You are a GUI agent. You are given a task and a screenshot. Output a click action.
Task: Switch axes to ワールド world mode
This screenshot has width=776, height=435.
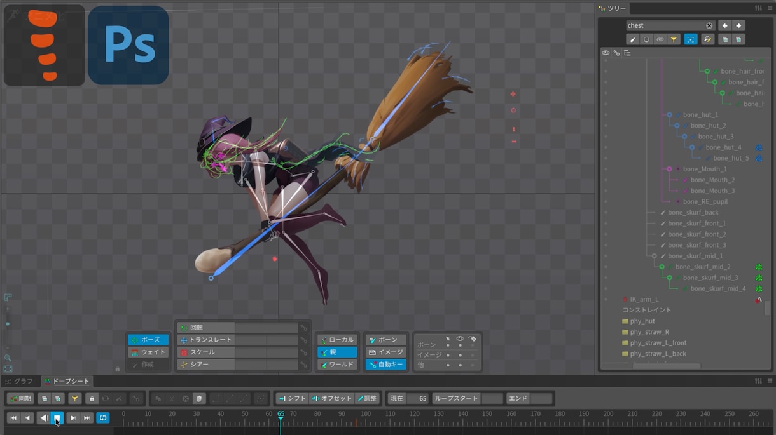337,365
